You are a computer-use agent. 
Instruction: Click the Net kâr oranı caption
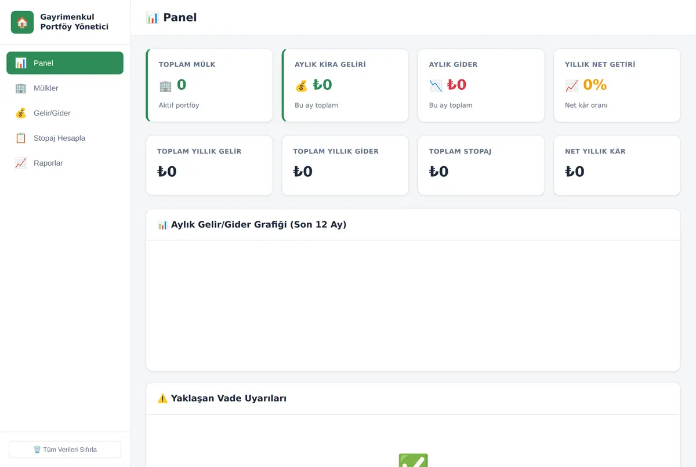[586, 105]
